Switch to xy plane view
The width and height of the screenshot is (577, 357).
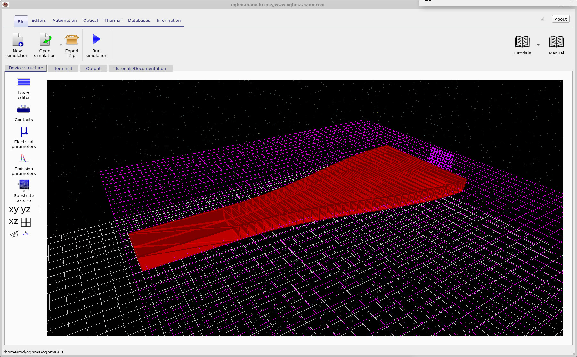coord(14,209)
